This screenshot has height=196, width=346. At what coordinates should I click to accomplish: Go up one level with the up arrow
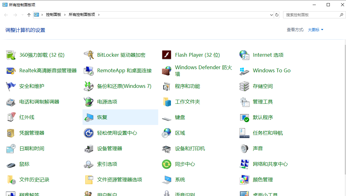29,15
